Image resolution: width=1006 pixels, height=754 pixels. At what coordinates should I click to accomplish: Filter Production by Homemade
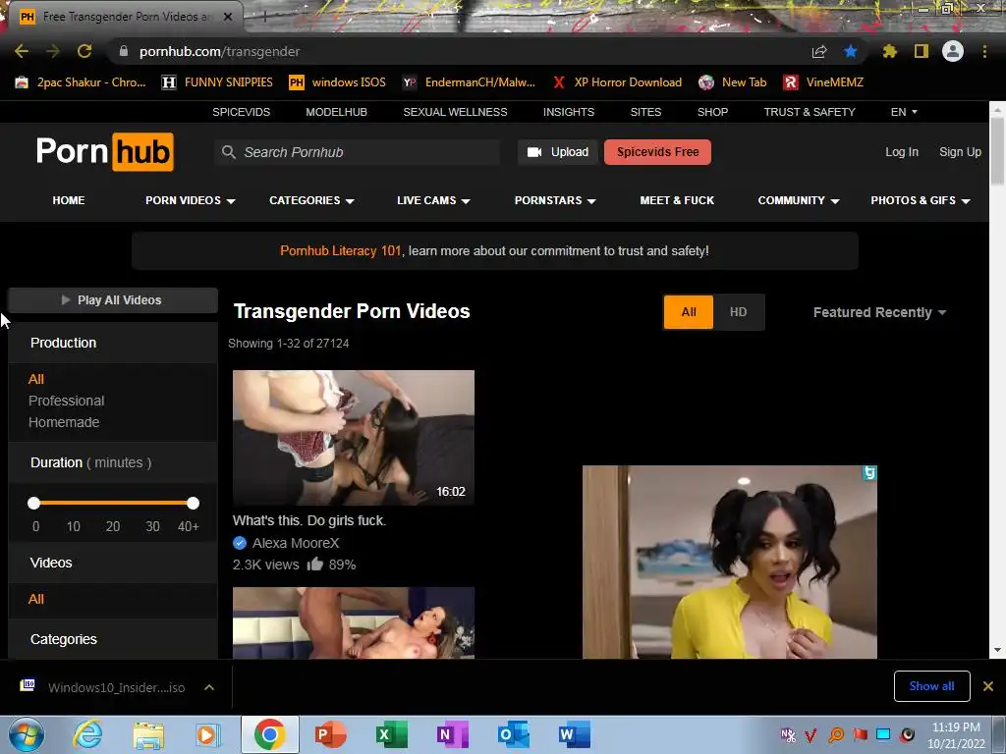[x=64, y=422]
